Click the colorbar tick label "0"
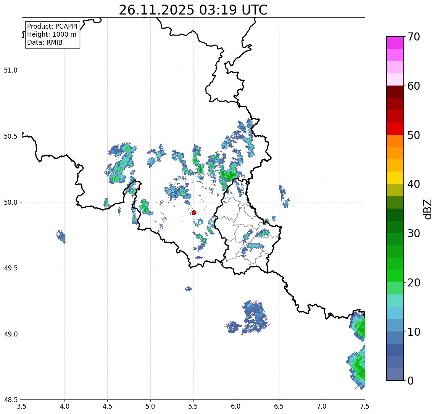Viewport: 437px width, 414px height. tap(411, 380)
